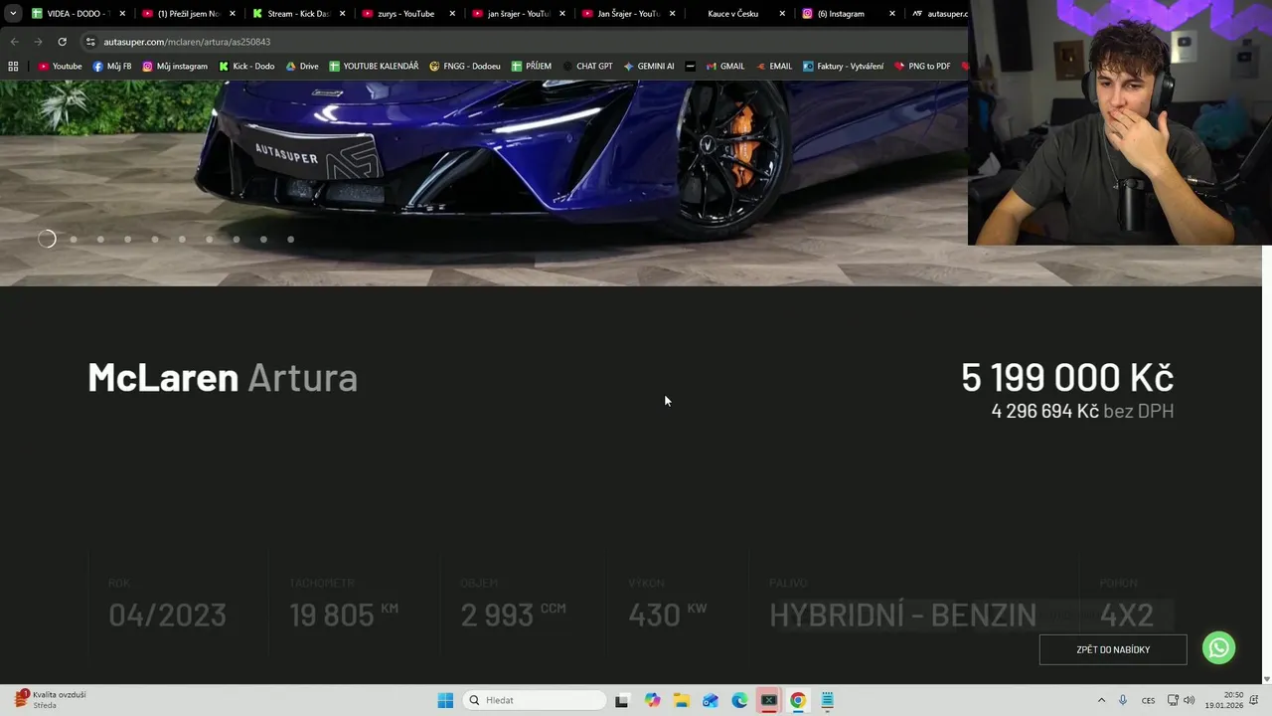
Task: Open the YOUTUBE KALENDÁŘ bookmark
Action: [x=374, y=66]
